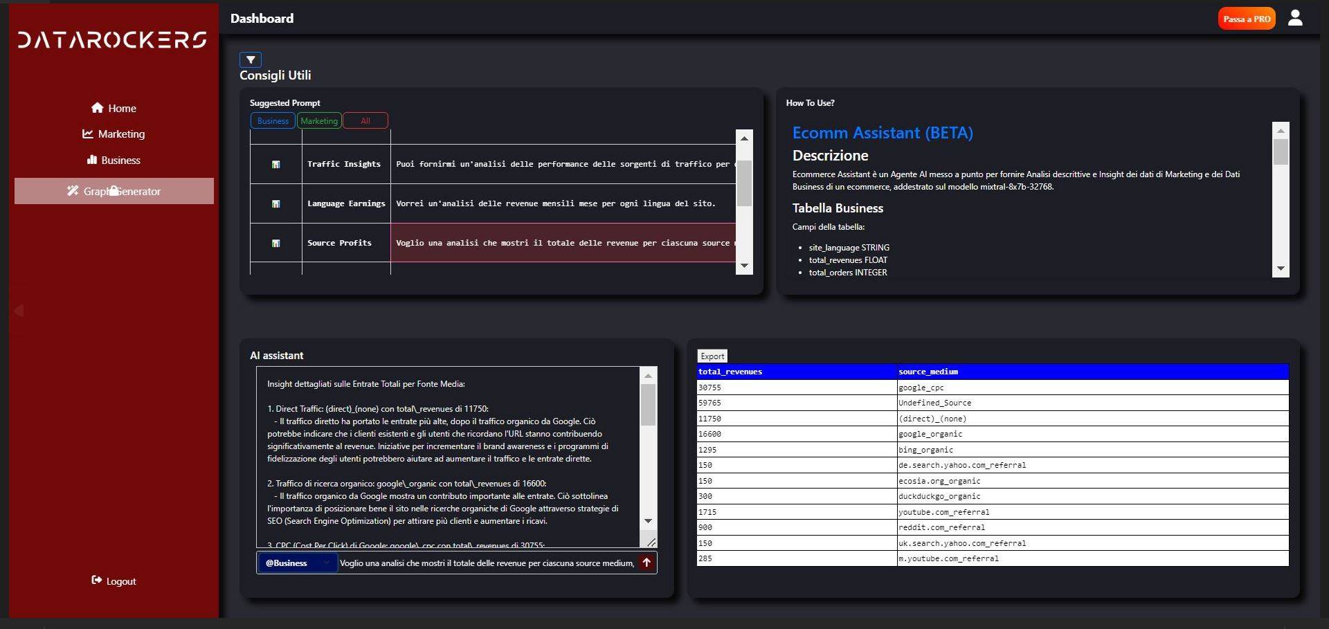Click the bing_organic table cell
This screenshot has width=1329, height=629.
[1093, 450]
